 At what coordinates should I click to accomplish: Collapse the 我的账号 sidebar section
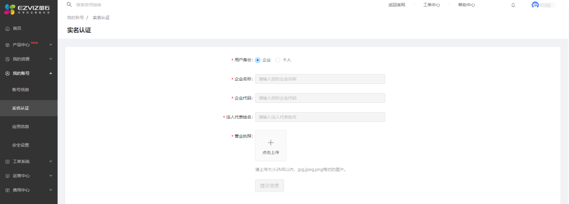tap(50, 74)
